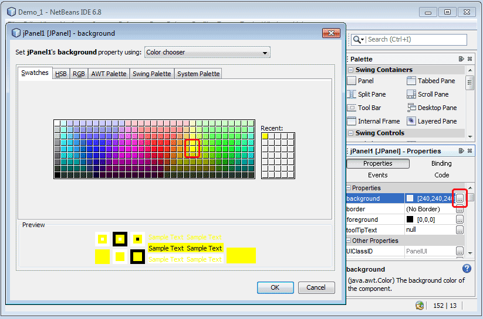Screen dimensions: 483x319
Task: Click Properties list scrollbar down arrow
Action: [x=470, y=253]
